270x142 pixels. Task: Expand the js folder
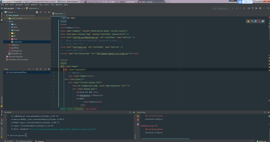pyautogui.click(x=9, y=33)
